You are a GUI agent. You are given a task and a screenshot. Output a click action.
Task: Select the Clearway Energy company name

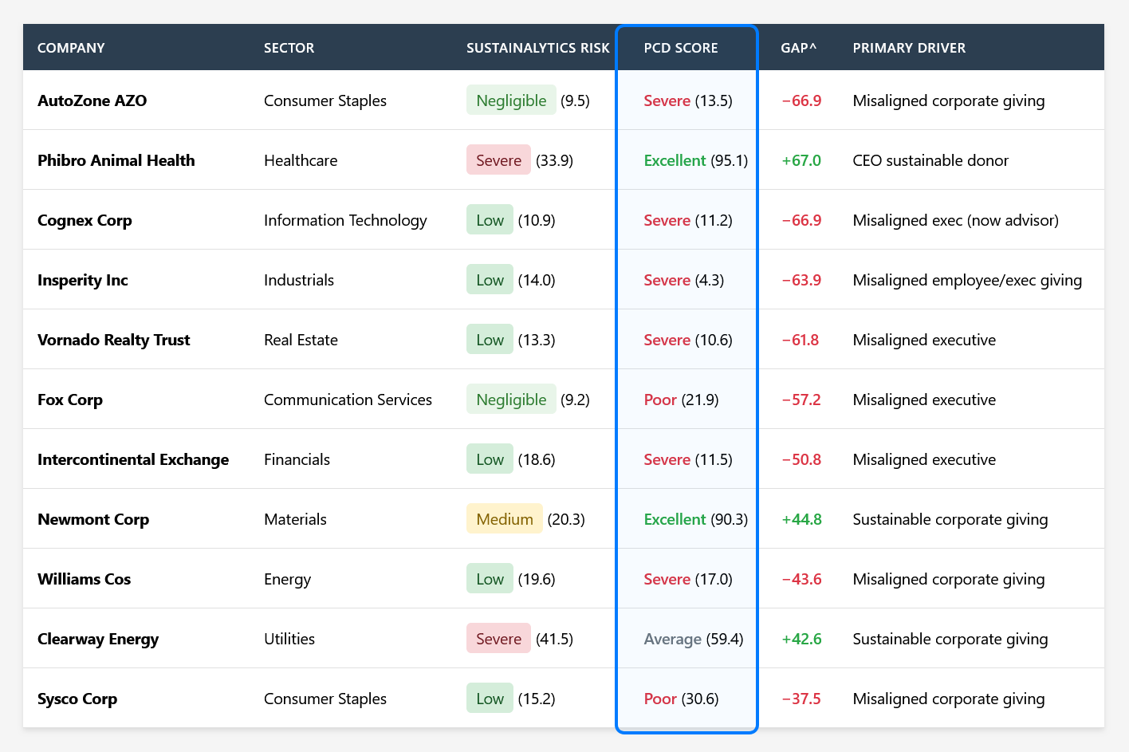[x=98, y=639]
